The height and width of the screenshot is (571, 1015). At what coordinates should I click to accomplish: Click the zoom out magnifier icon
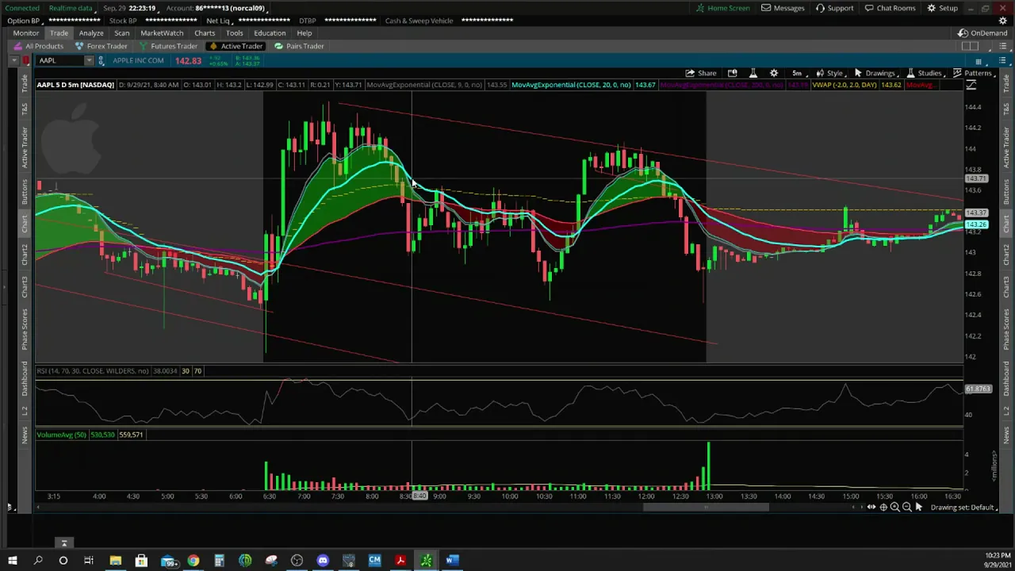pyautogui.click(x=906, y=508)
